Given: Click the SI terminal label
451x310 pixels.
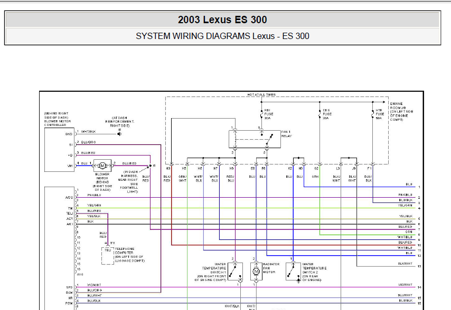Looking at the screenshot, I should [70, 144].
